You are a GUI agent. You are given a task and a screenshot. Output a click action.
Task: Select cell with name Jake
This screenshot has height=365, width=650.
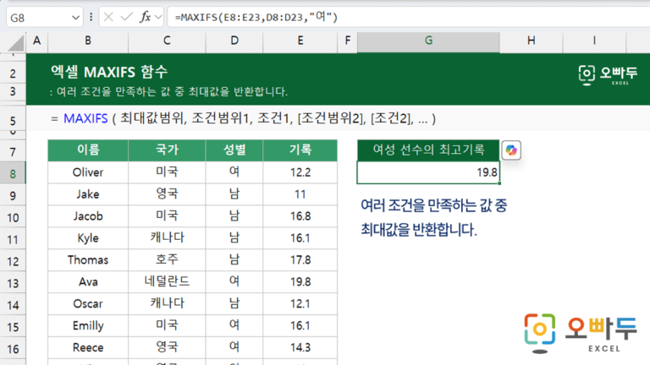click(x=88, y=194)
